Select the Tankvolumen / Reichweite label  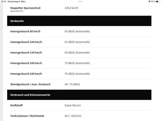point(27,116)
